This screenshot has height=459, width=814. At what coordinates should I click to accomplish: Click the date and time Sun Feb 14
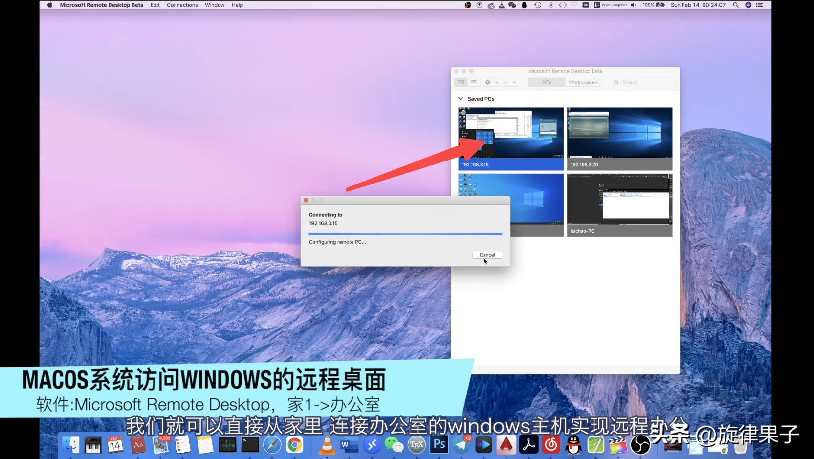698,5
